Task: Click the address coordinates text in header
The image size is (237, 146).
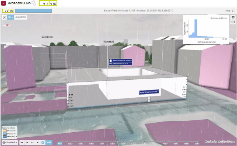Action: 139,11
